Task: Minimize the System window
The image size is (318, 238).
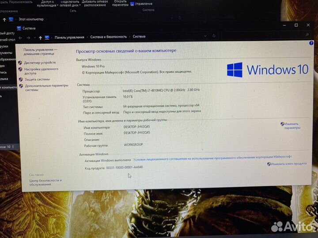Action: [x=284, y=25]
